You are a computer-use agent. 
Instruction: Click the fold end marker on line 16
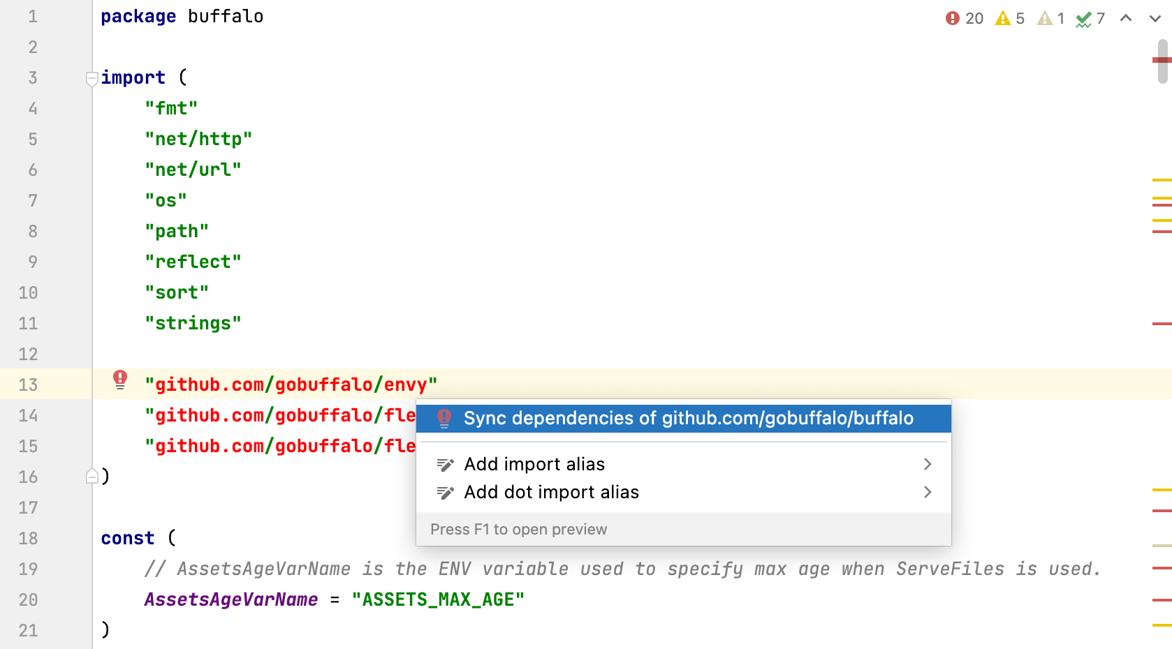click(91, 476)
